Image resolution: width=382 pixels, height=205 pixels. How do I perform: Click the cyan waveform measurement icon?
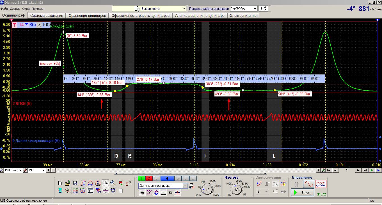pyautogui.click(x=60, y=191)
